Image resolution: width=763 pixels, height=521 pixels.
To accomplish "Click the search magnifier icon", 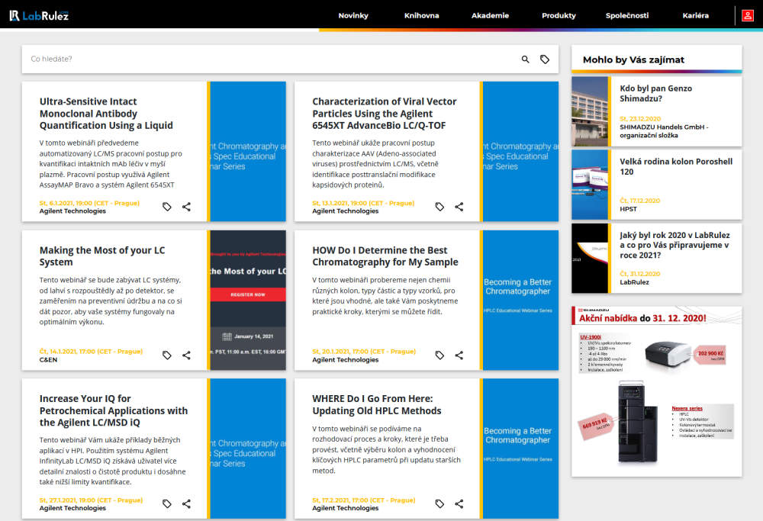I will pos(526,59).
